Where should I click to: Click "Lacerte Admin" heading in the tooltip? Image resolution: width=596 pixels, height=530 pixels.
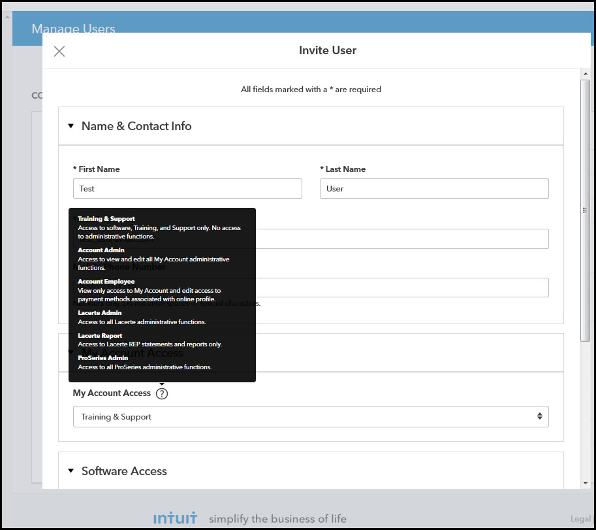(x=100, y=313)
